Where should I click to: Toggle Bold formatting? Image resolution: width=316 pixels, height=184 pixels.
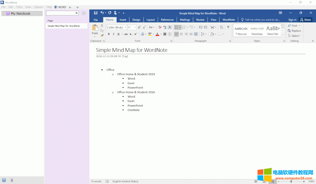[x=109, y=34]
